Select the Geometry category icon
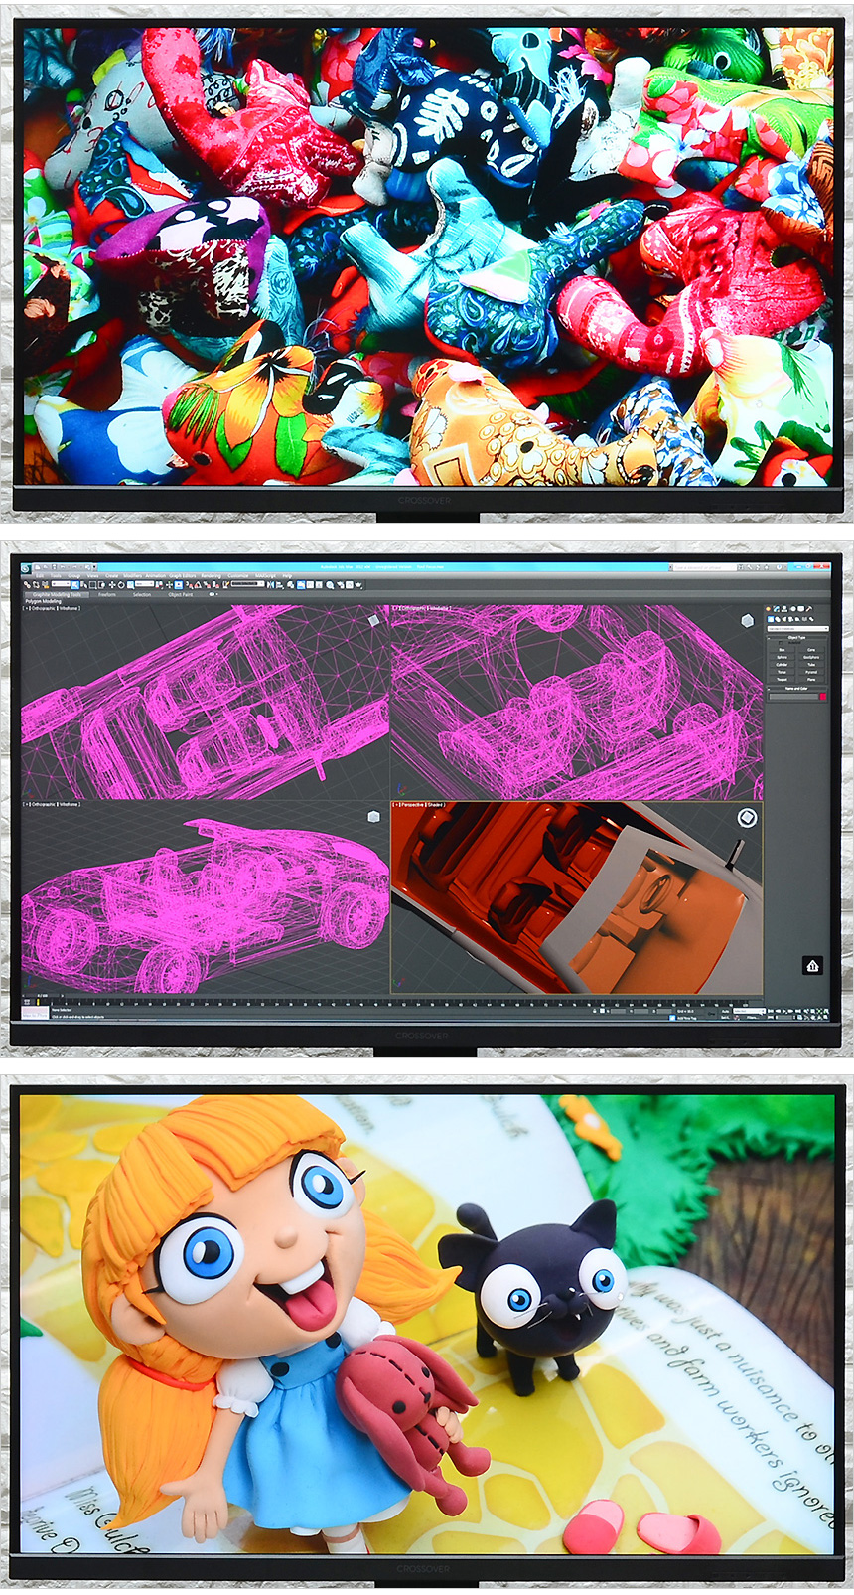This screenshot has height=1595, width=854. [x=769, y=619]
